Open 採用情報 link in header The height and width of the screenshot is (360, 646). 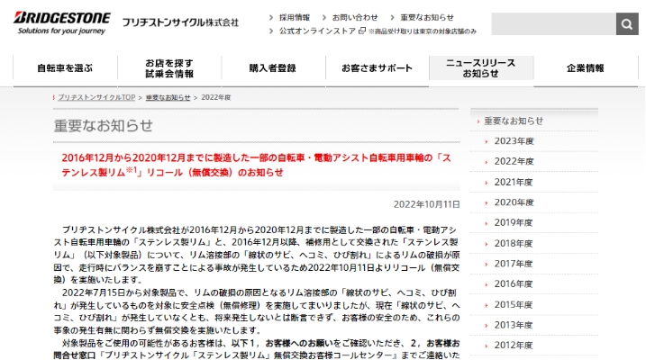294,17
